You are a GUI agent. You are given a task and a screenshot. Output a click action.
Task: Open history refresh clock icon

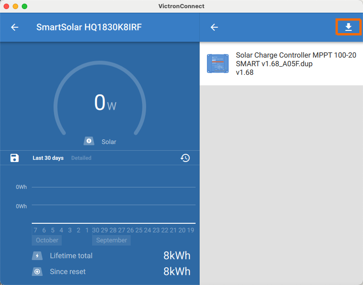click(185, 158)
